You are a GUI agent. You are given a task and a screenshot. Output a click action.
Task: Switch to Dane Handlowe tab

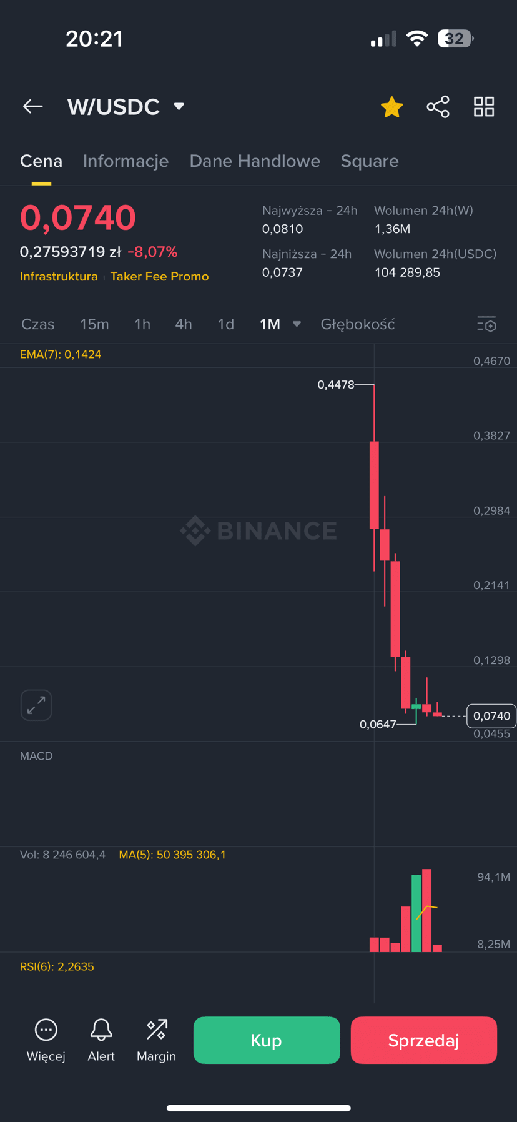[x=255, y=161]
